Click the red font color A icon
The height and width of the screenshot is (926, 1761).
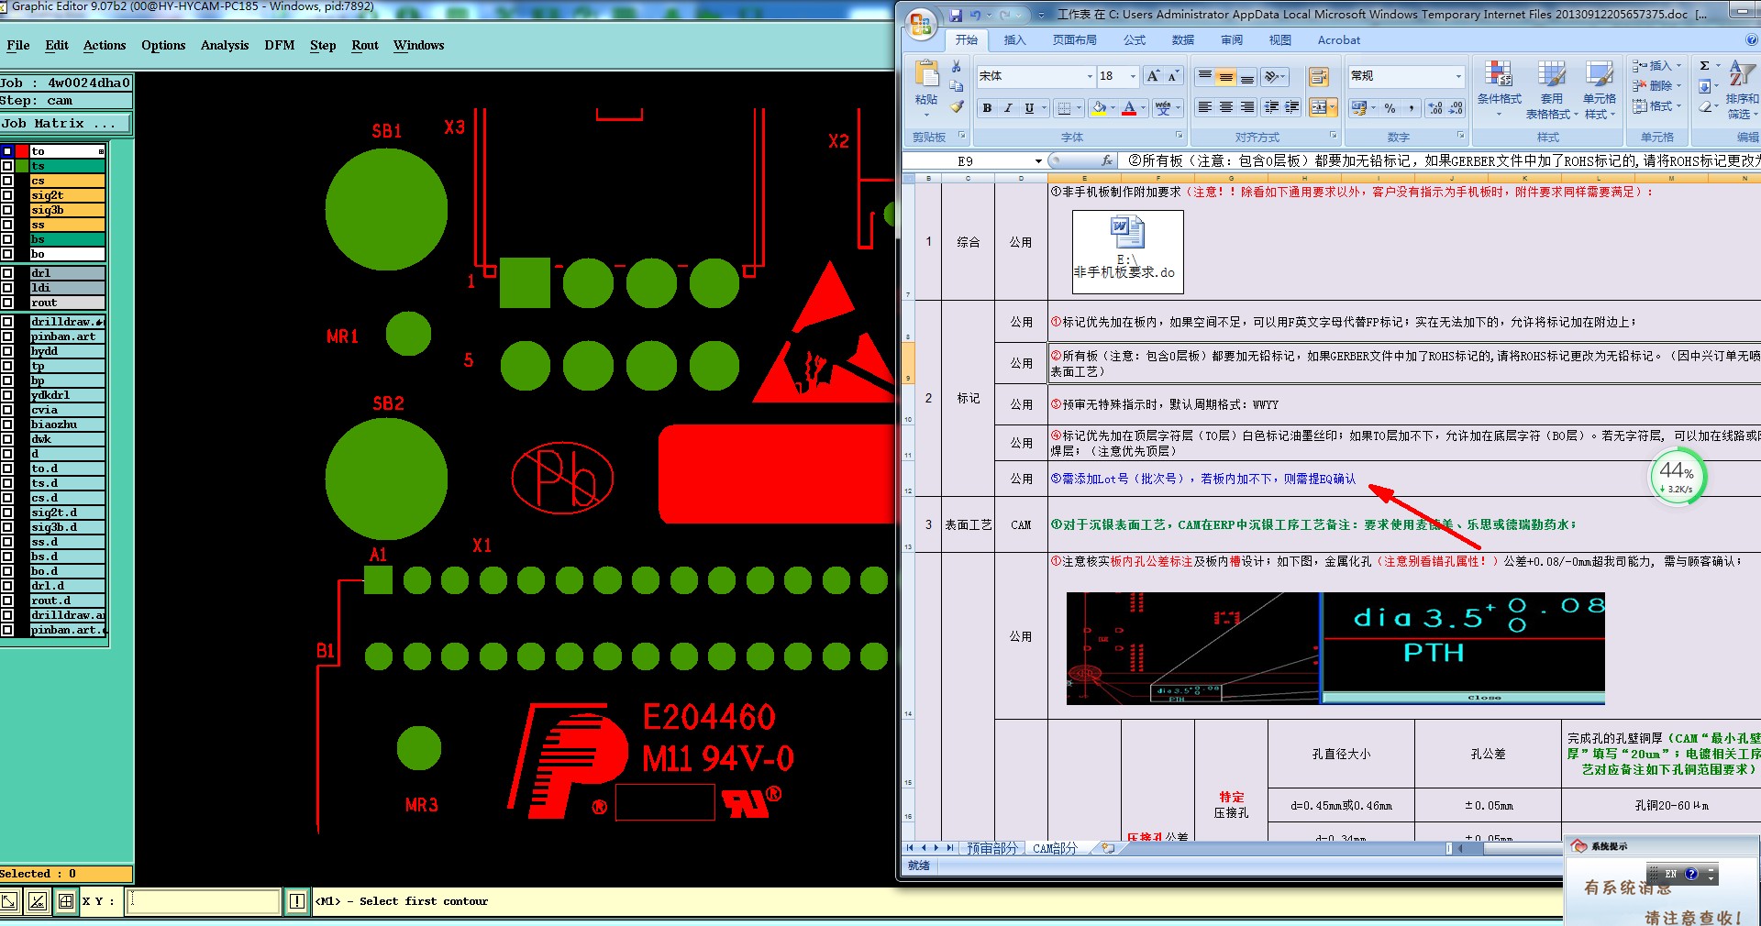pyautogui.click(x=1129, y=108)
